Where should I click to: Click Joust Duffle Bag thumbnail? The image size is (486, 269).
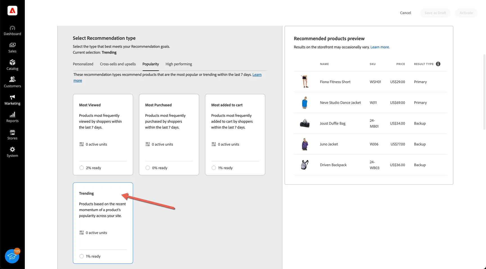[305, 123]
